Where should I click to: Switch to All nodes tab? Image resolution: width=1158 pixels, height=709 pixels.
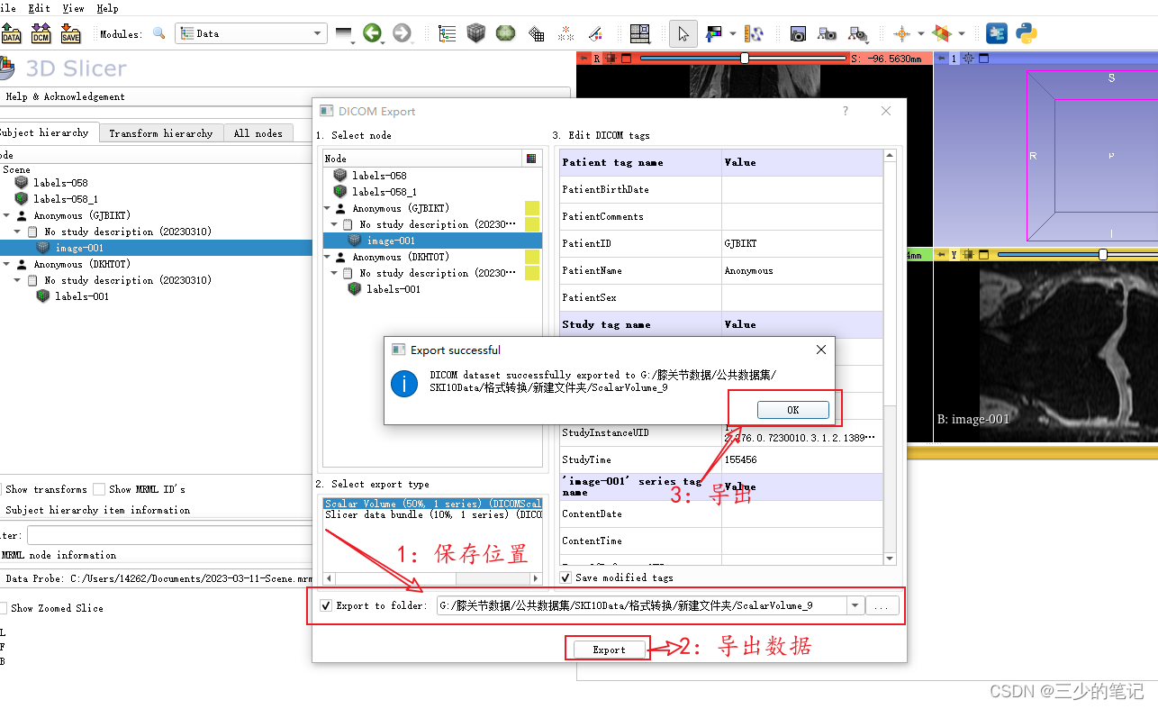coord(258,133)
